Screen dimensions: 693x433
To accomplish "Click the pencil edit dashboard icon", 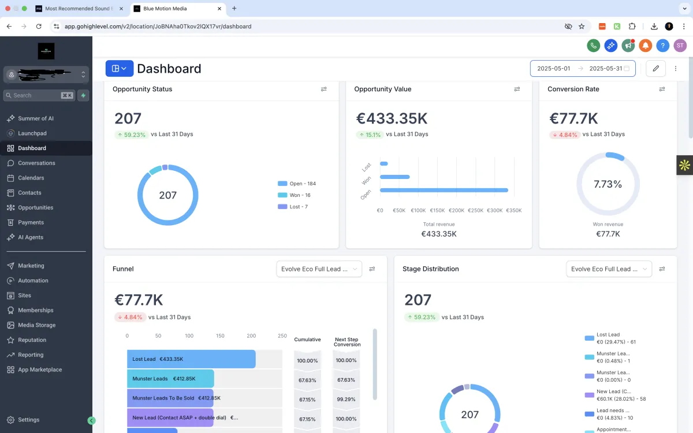I will [x=655, y=69].
